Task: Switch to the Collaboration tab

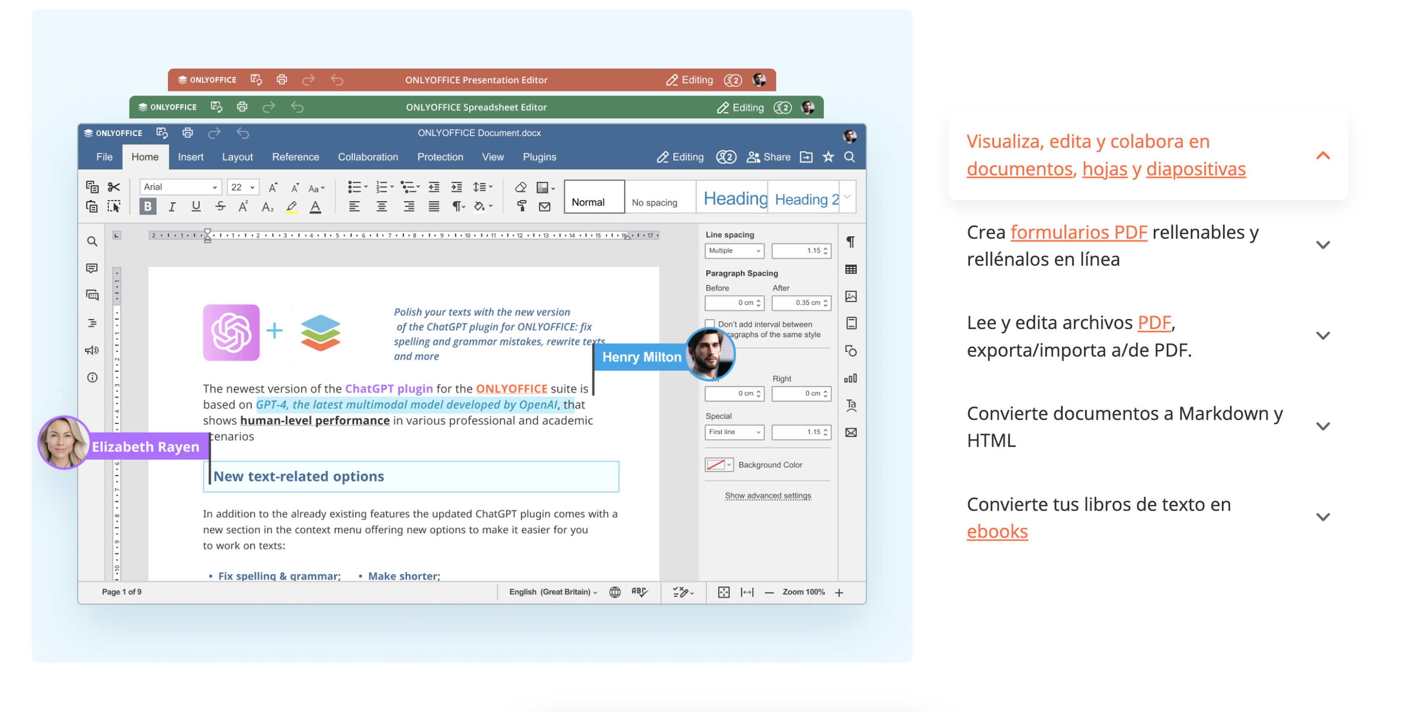Action: (368, 157)
